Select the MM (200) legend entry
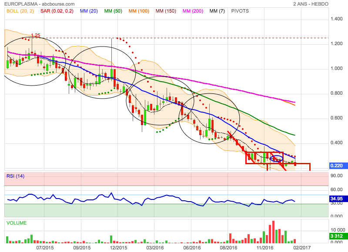This screenshot has width=348, height=252. tap(193, 11)
